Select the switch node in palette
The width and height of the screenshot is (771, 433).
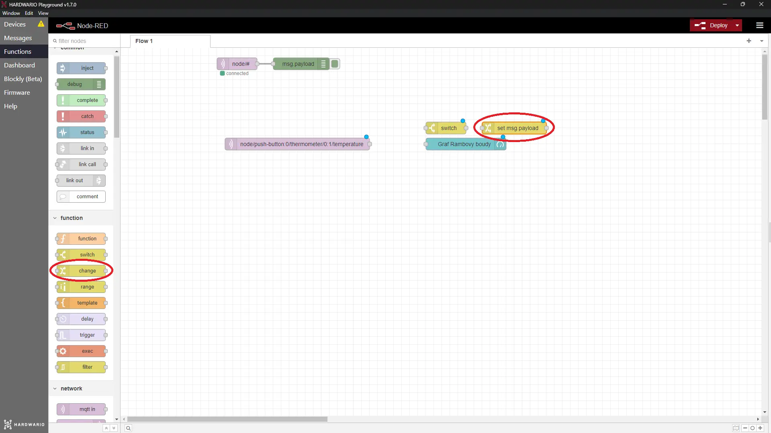pyautogui.click(x=81, y=255)
